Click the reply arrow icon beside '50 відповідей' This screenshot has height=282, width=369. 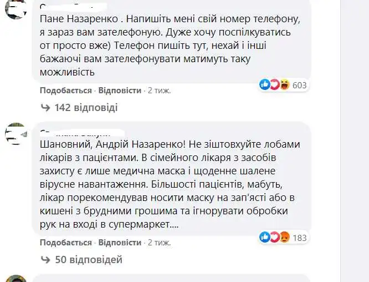45,260
